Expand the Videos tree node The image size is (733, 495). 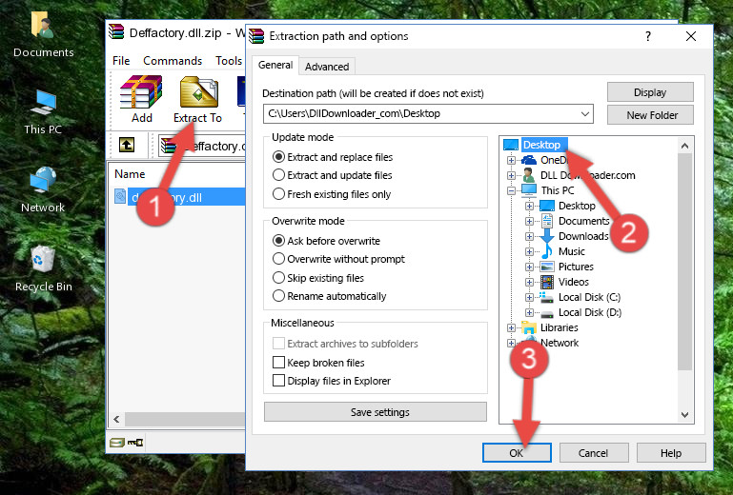point(529,282)
